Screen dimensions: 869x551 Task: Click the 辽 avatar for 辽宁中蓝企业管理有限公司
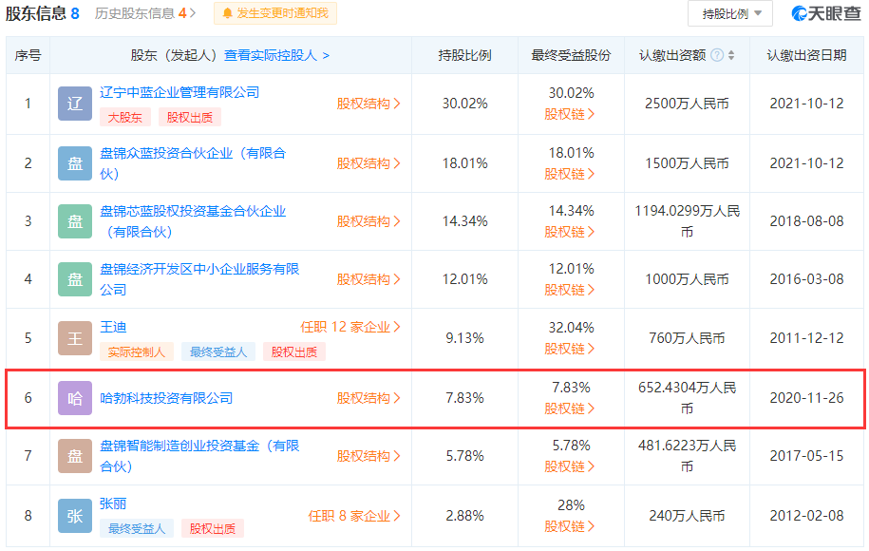tap(74, 103)
